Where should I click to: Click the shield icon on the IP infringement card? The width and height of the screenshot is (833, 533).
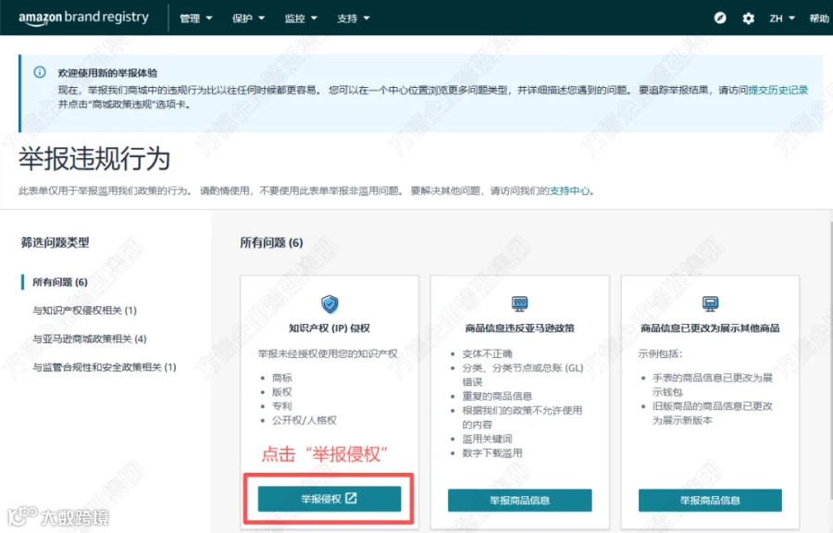(329, 304)
